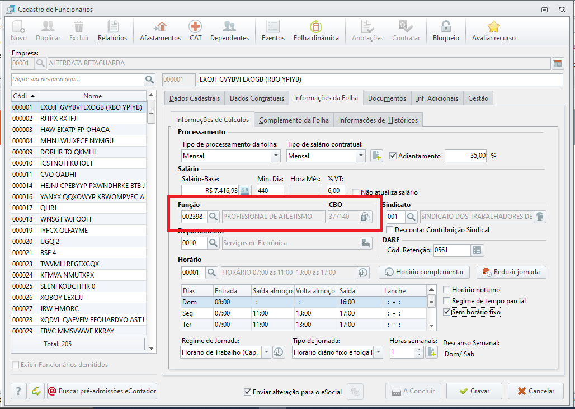Switch to the Complemento da Folha subtab
The width and height of the screenshot is (575, 409).
(x=294, y=120)
